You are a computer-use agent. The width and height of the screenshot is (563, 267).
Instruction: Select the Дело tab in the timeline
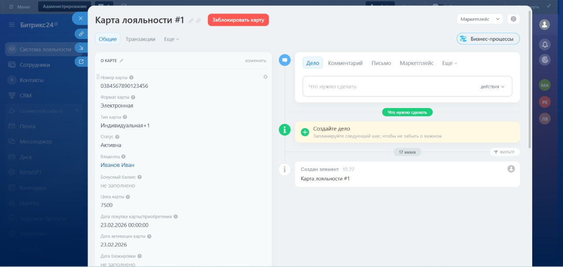click(313, 63)
